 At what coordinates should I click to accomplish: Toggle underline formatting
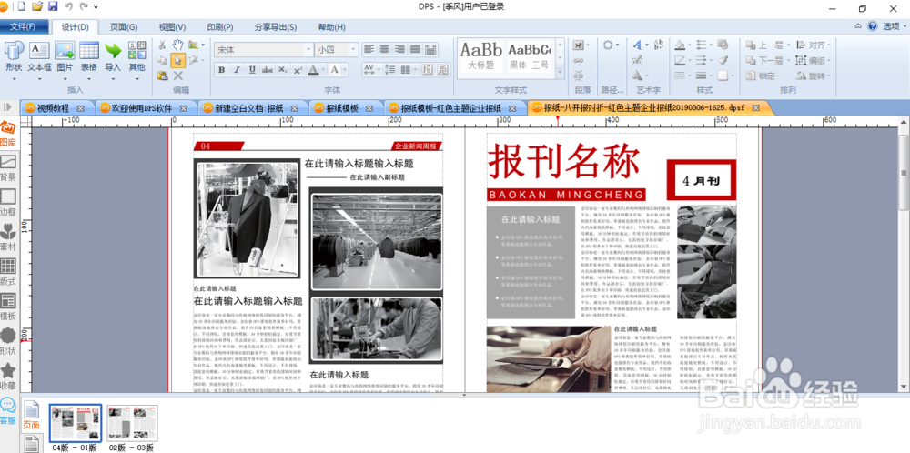click(x=252, y=70)
